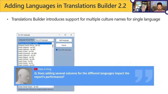Select Arabic (Eritrea) - [ar-ER]
This screenshot has height=94, width=168.
point(35,59)
